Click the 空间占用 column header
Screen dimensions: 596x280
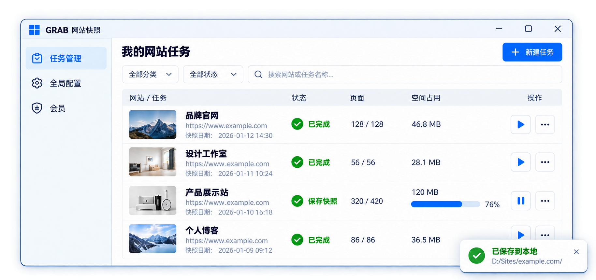coord(426,98)
